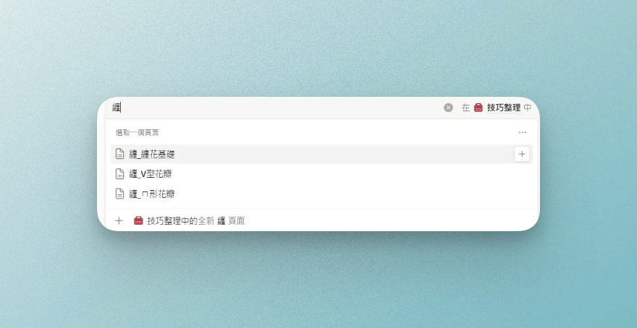Choose the 纏_ㄇ形花瓣 page result
The height and width of the screenshot is (328, 637).
click(152, 194)
